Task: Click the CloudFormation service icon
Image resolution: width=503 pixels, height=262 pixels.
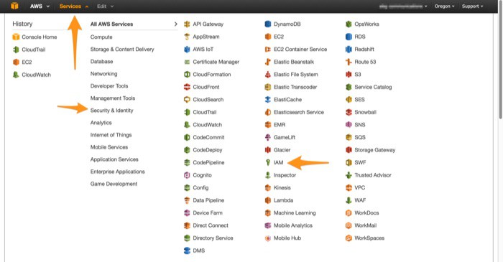Action: (187, 75)
